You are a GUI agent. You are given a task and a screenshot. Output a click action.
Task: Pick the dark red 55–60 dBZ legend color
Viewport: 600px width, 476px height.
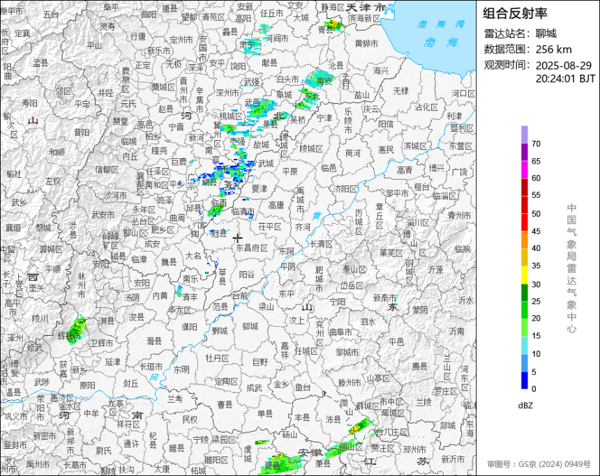(524, 187)
